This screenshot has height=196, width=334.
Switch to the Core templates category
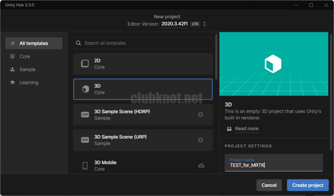click(24, 57)
